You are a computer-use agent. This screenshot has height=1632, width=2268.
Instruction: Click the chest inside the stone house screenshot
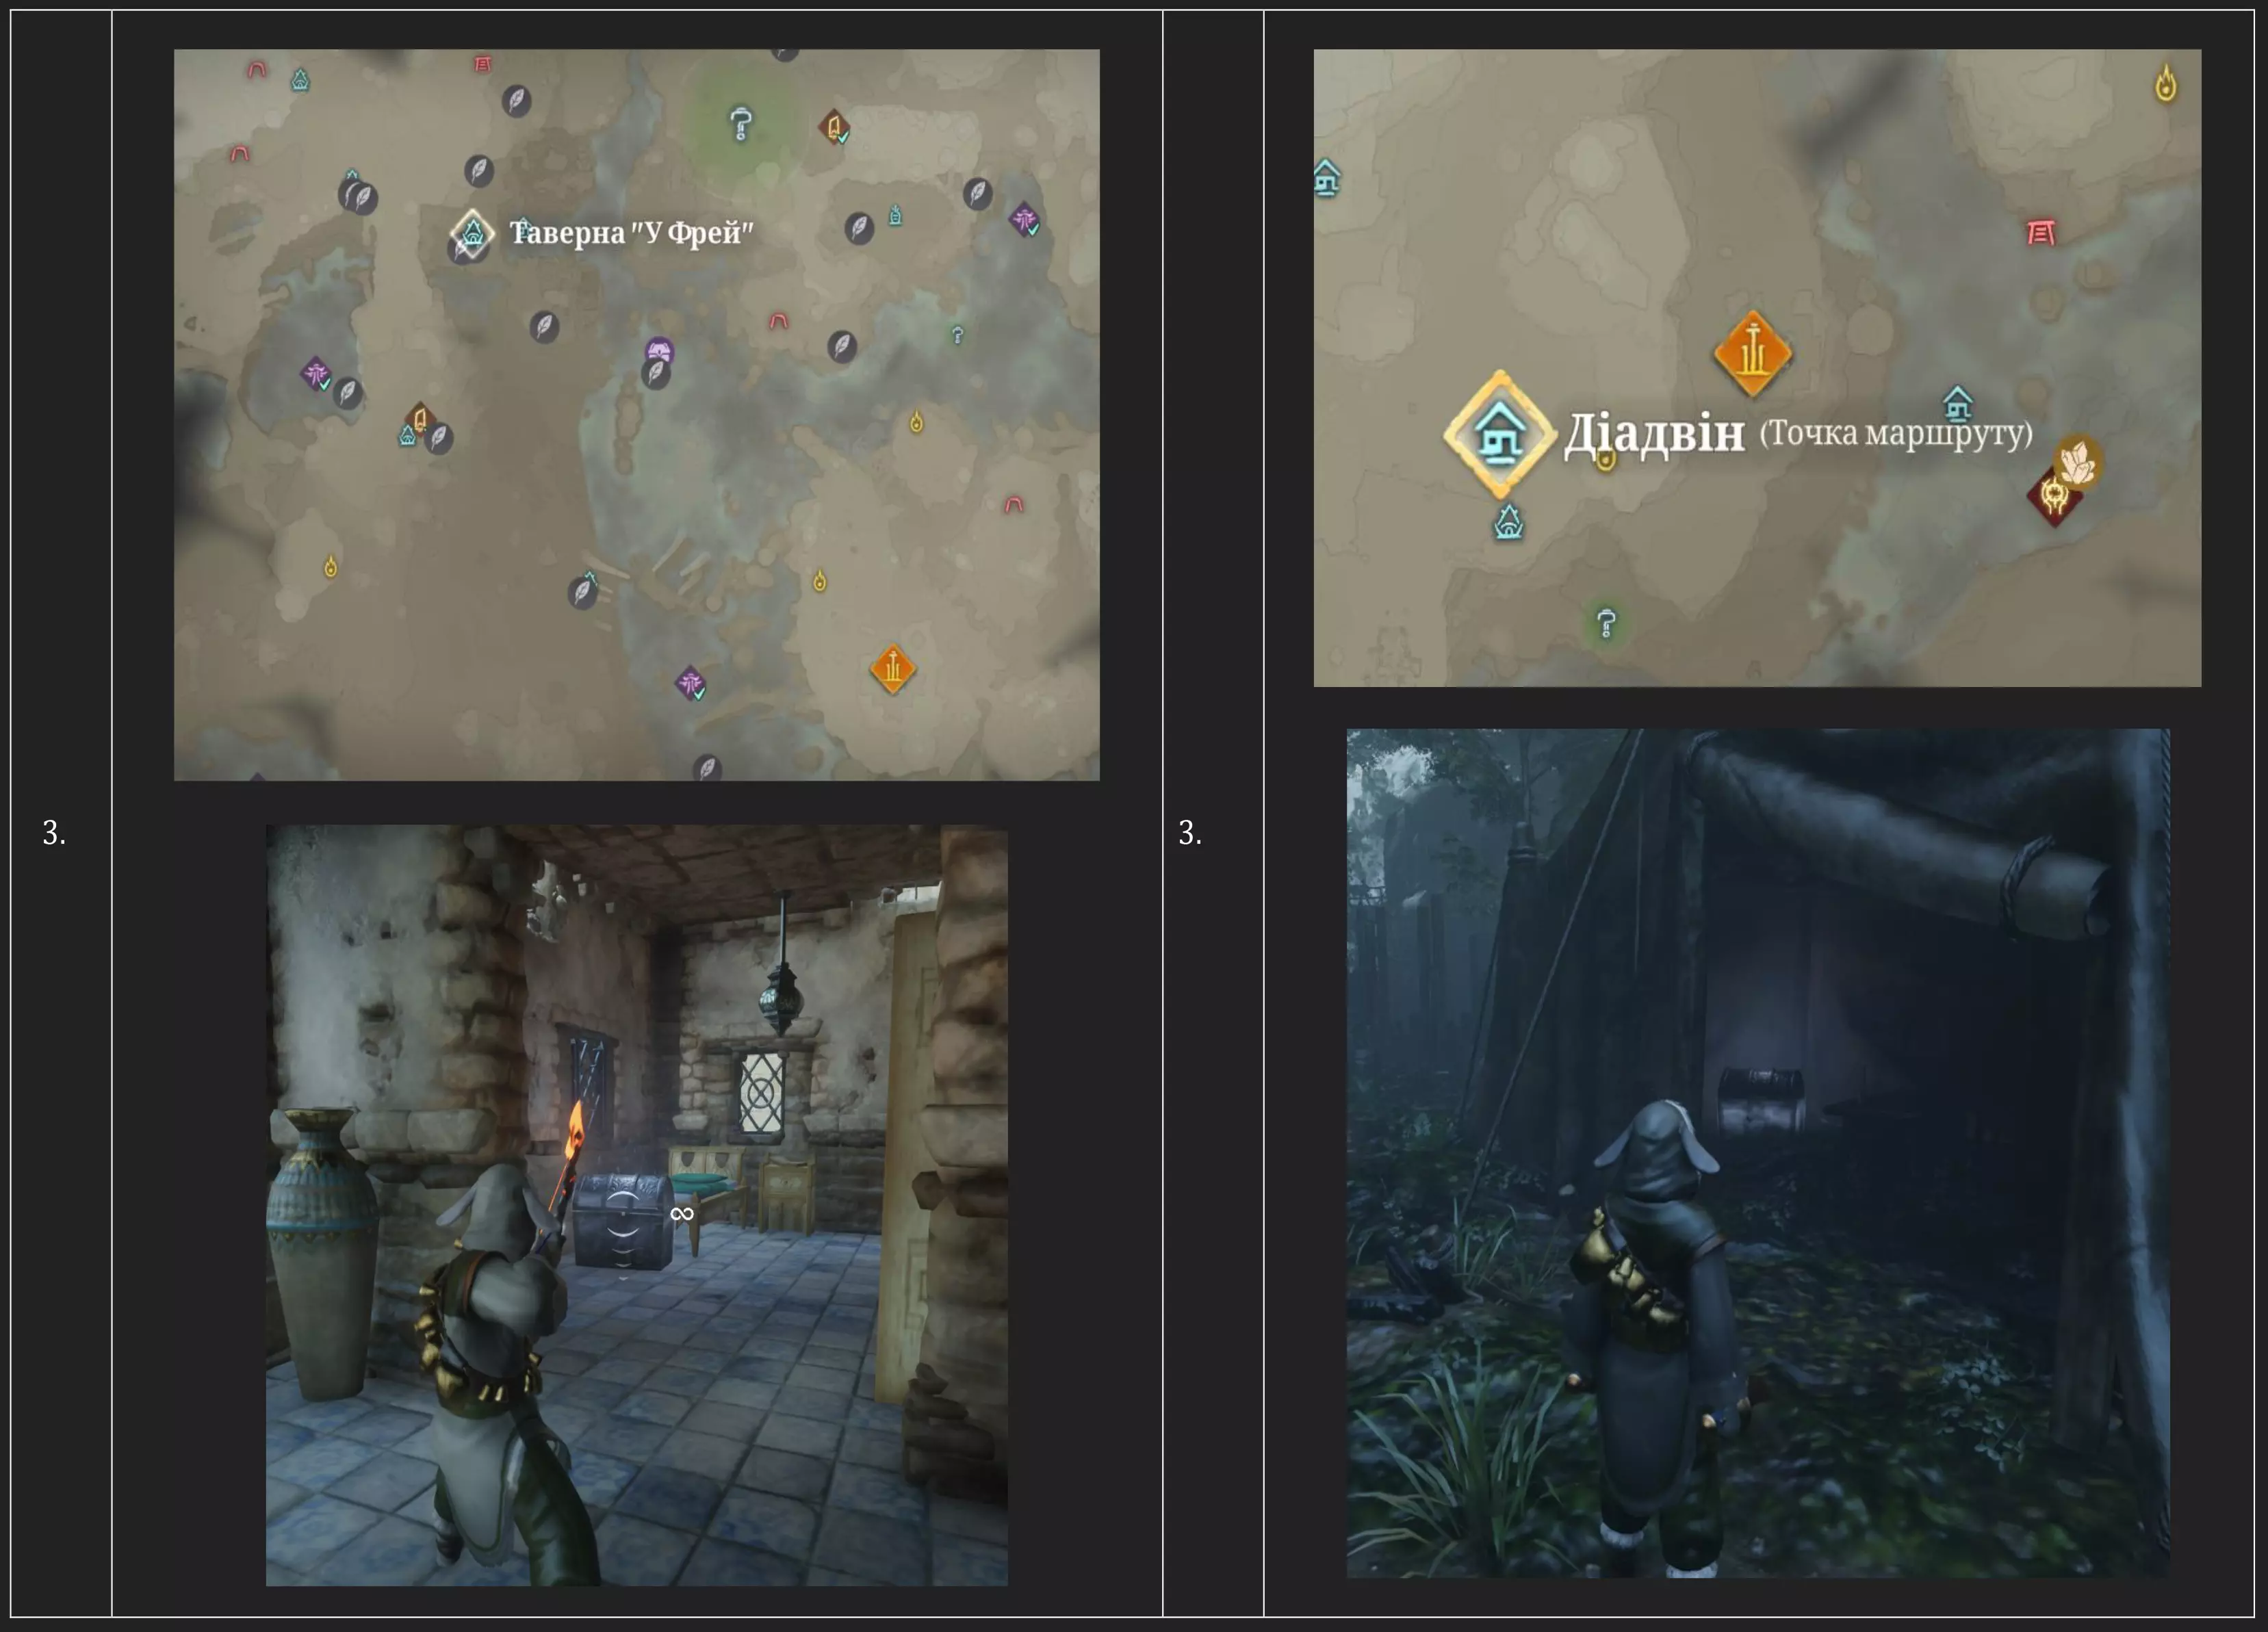[x=624, y=1221]
